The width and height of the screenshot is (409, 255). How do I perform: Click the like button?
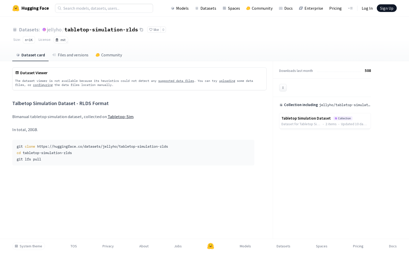[154, 30]
